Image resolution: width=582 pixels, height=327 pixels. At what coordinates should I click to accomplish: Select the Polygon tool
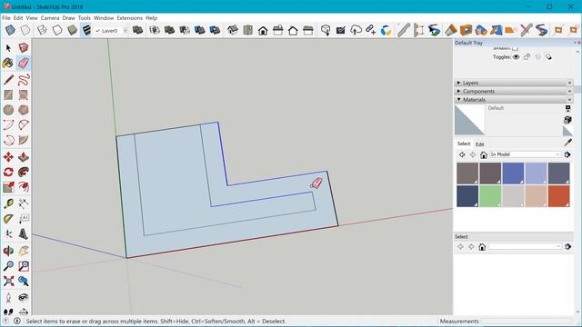click(24, 110)
